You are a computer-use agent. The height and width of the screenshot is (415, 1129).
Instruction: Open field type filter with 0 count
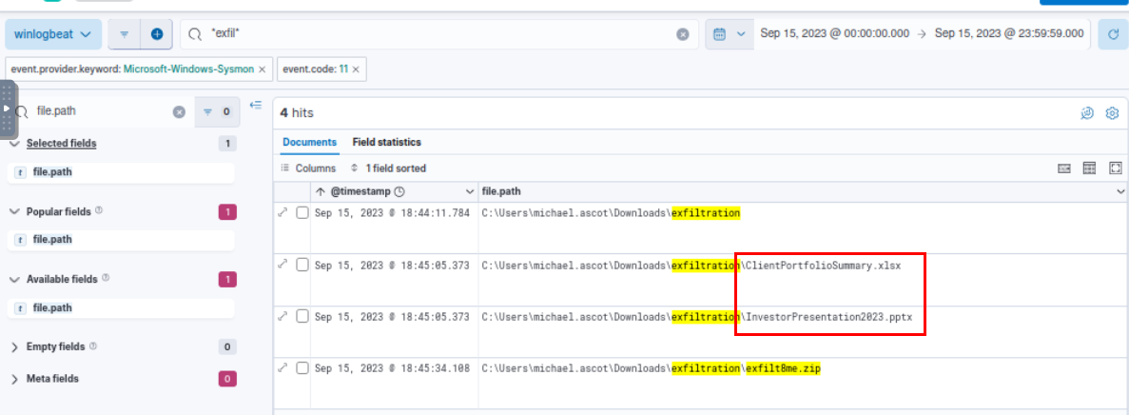[x=217, y=111]
